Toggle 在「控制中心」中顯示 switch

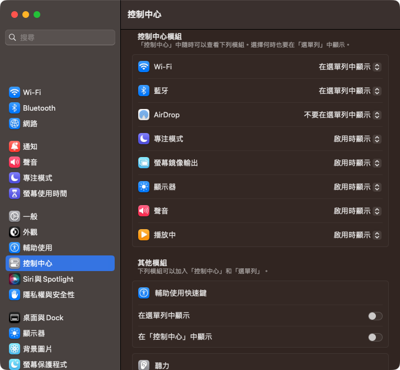[x=375, y=337]
